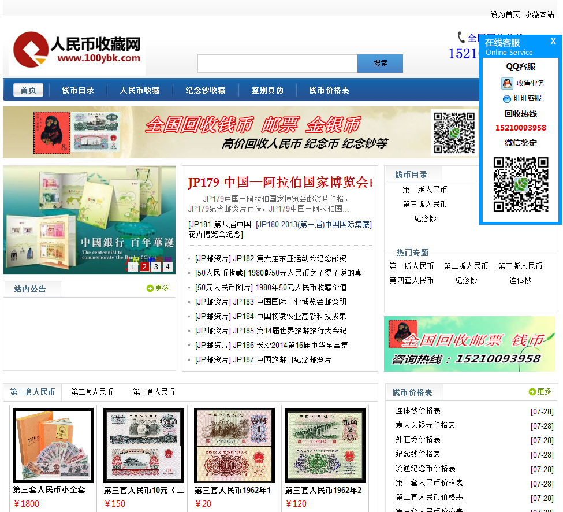The width and height of the screenshot is (563, 512).
Task: Click the QQ penguin icon for 收售业务
Action: (507, 83)
